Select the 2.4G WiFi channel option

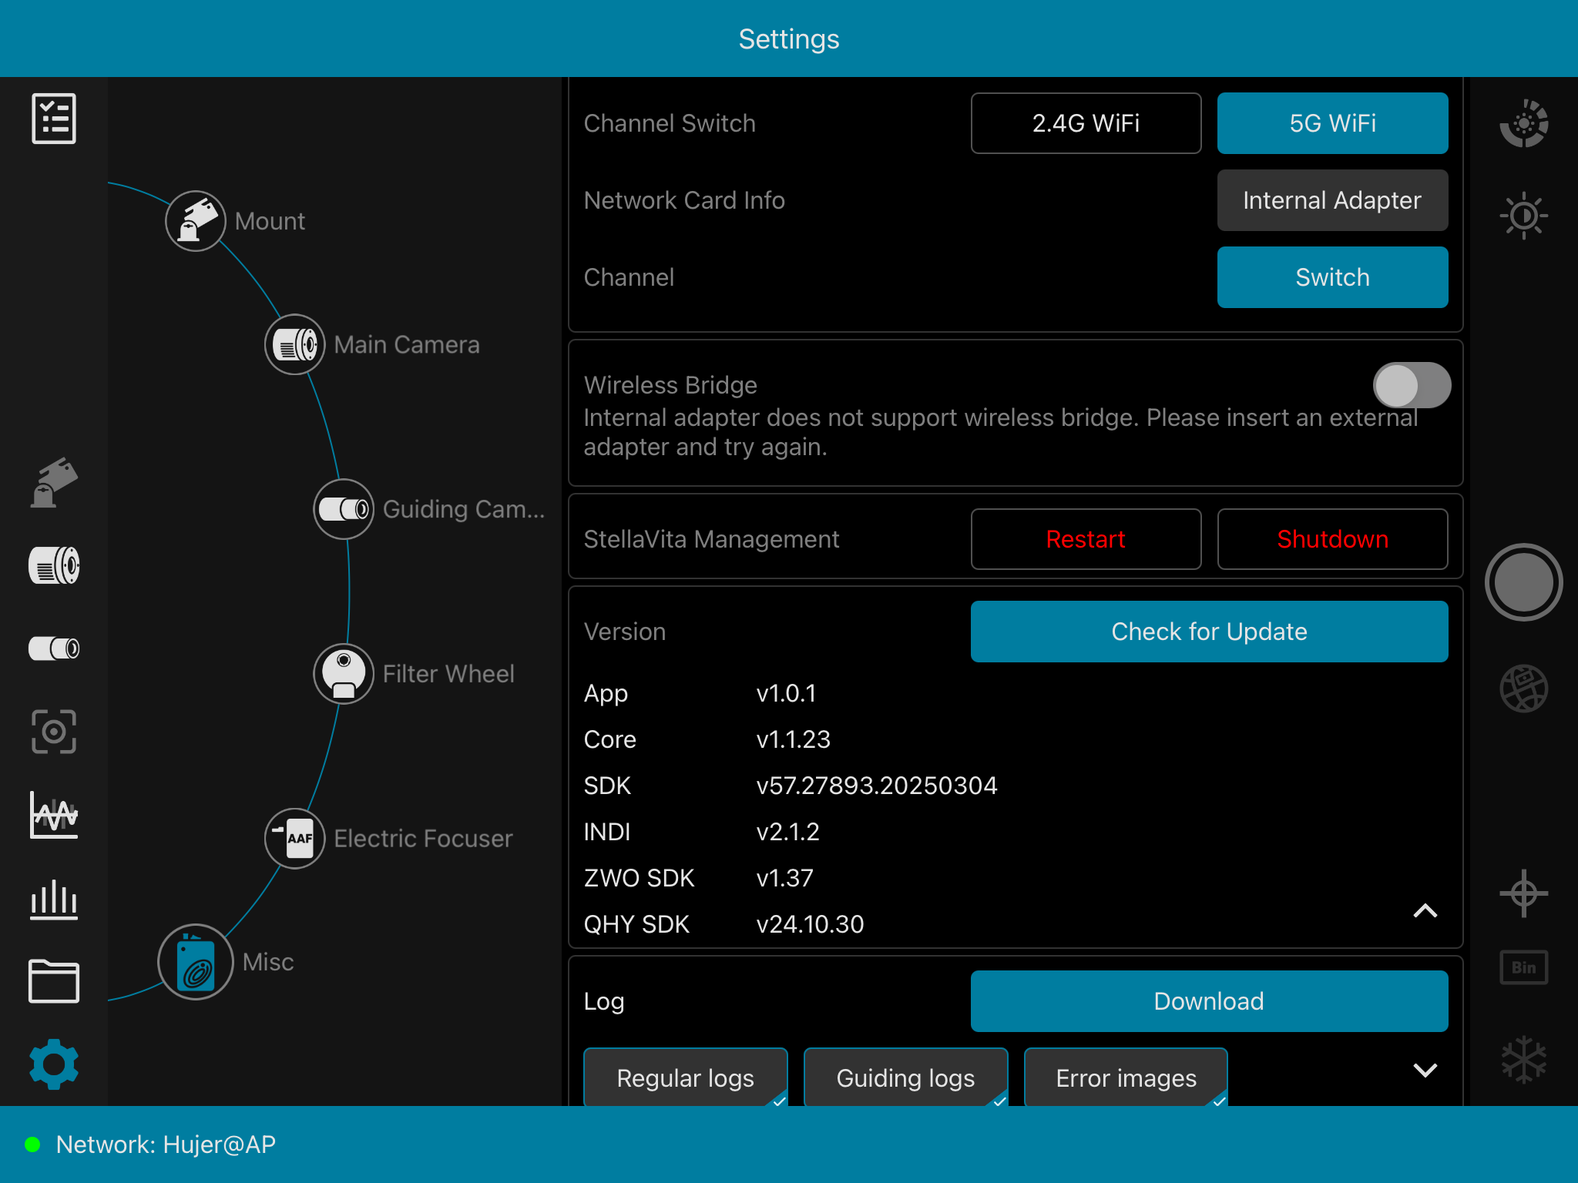point(1086,123)
